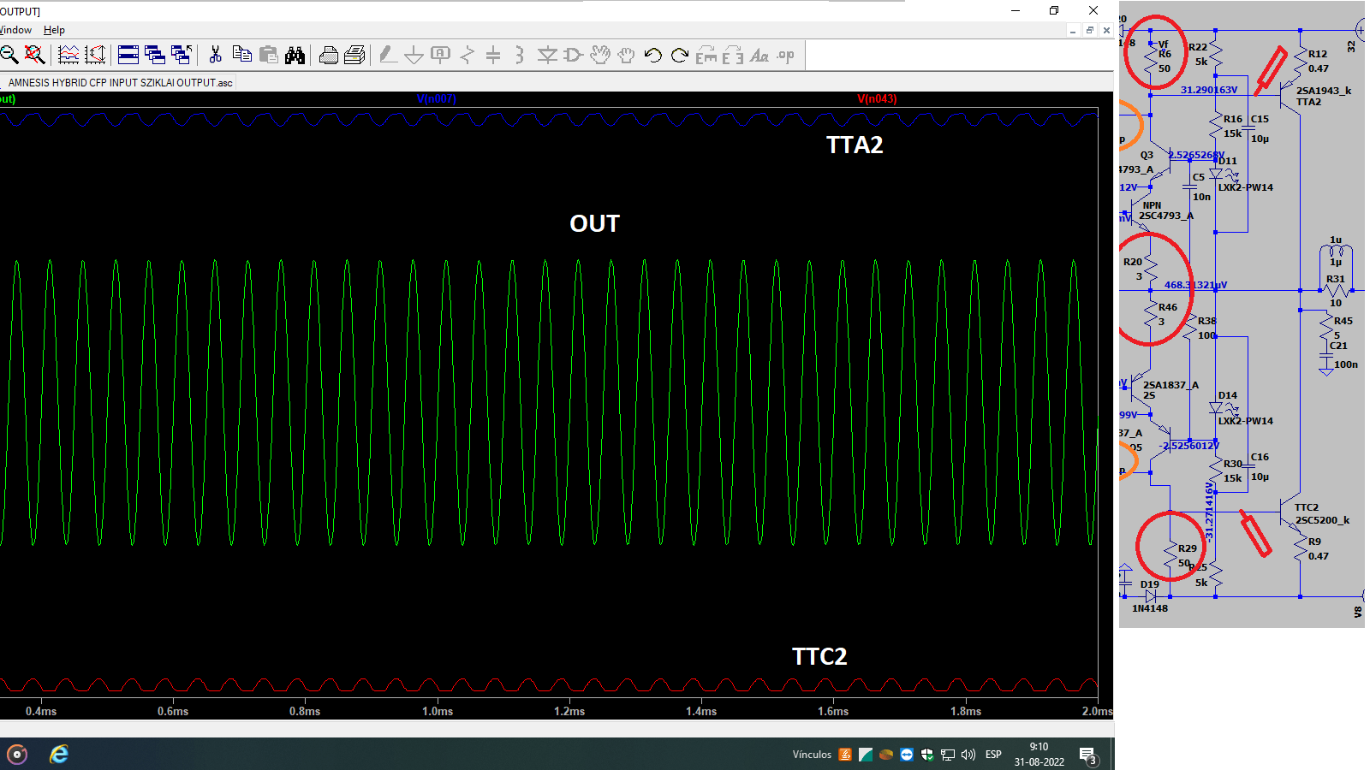Open the network tray icon
The height and width of the screenshot is (770, 1370).
tap(948, 755)
